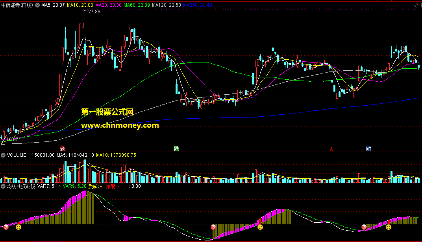
Task: Click the 27.88 high price label
Action: [x=94, y=12]
